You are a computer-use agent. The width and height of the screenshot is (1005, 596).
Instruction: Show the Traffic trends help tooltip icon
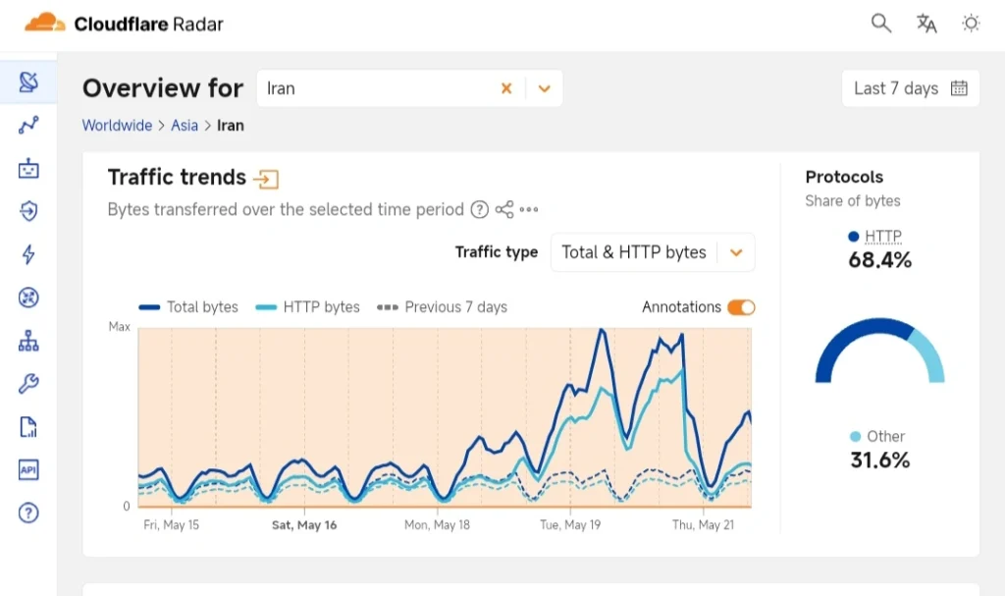coord(479,210)
